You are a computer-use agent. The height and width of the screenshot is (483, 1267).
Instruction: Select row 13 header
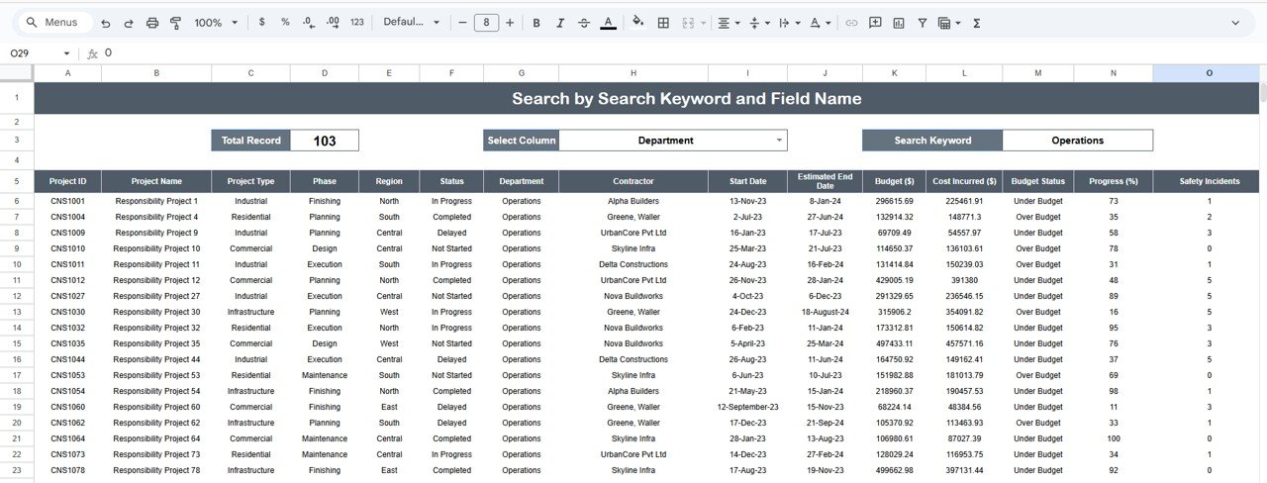pos(17,312)
